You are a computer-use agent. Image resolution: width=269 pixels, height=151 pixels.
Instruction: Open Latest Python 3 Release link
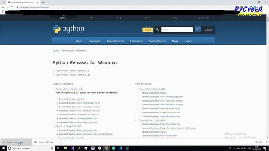click(72, 71)
